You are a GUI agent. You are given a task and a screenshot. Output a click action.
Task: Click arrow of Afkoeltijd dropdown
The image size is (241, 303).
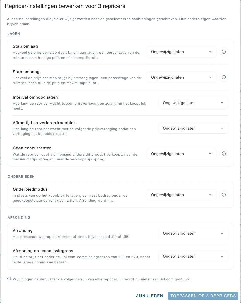pyautogui.click(x=222, y=128)
